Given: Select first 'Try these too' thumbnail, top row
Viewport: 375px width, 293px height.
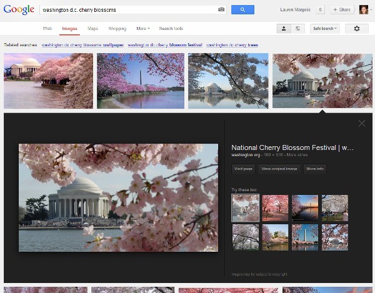Looking at the screenshot, I should [246, 208].
